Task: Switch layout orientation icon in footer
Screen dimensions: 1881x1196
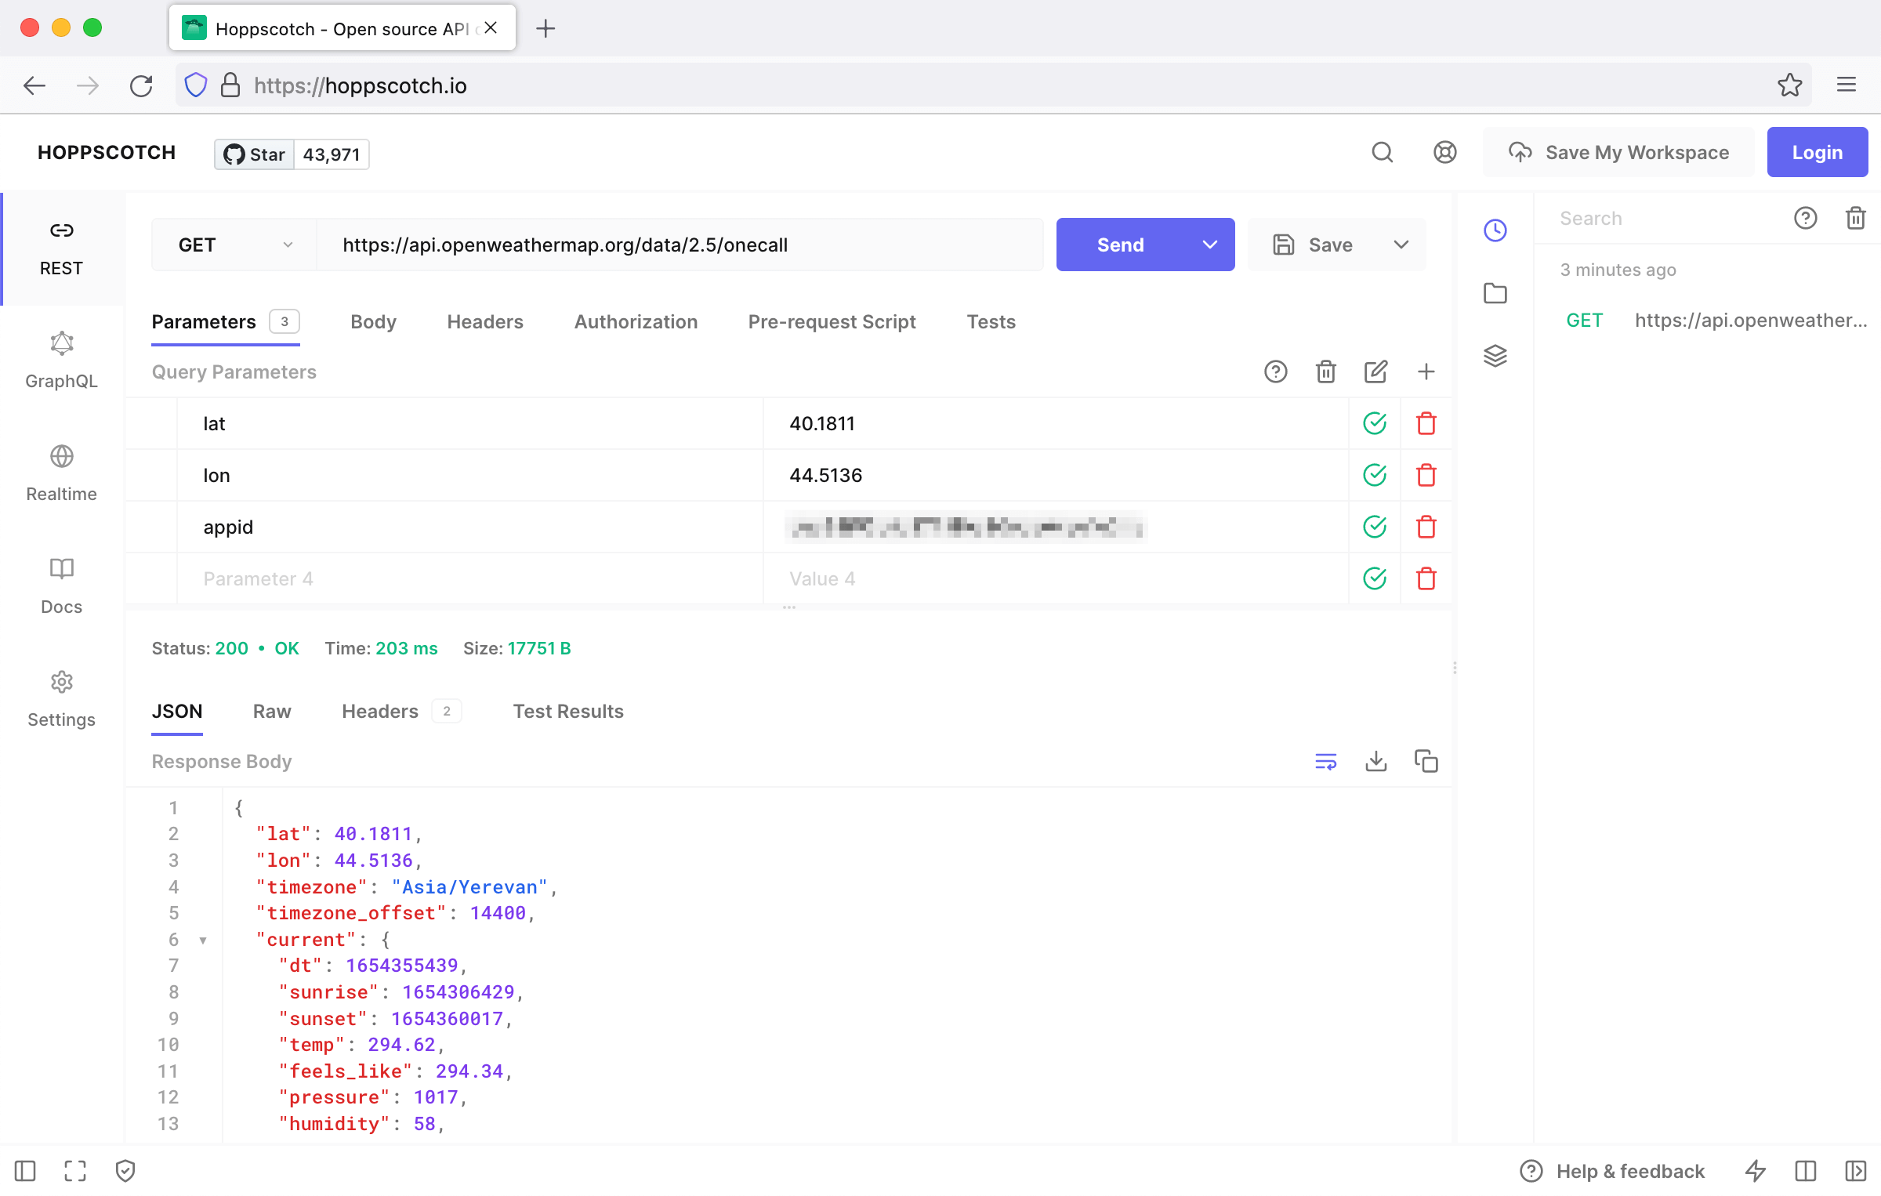Action: (1806, 1171)
